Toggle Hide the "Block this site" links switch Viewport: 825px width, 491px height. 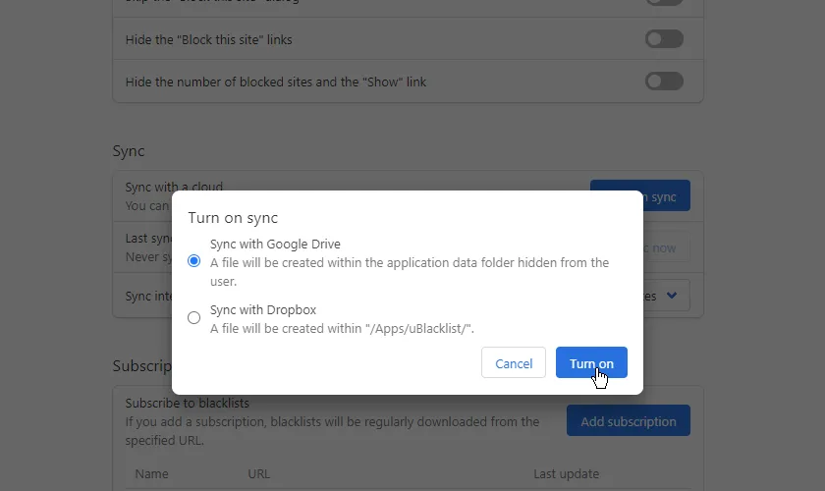pyautogui.click(x=664, y=39)
